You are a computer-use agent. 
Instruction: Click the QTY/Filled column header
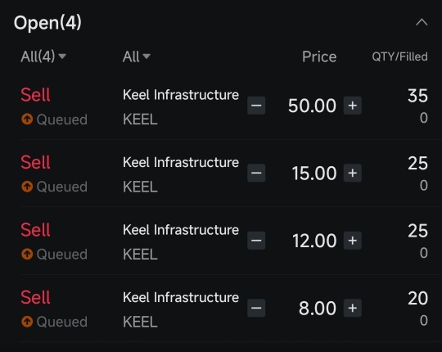(399, 56)
